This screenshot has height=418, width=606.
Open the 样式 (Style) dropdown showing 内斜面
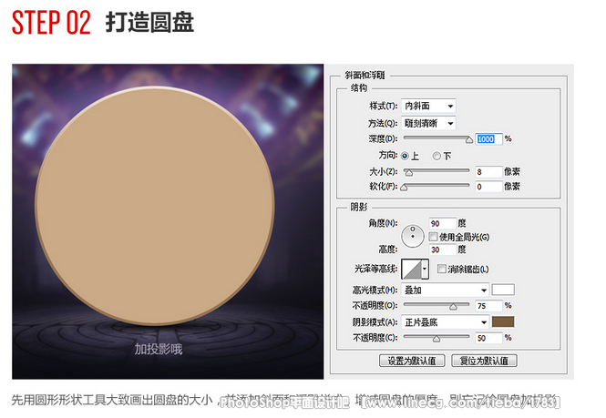pyautogui.click(x=428, y=107)
